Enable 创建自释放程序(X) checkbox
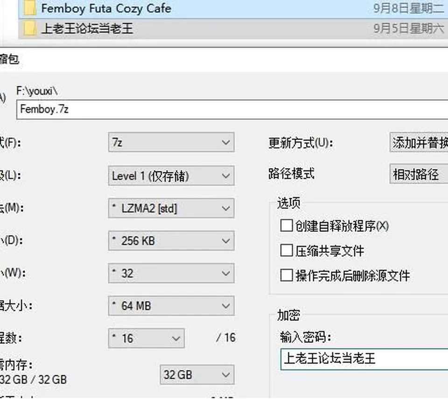 [286, 225]
